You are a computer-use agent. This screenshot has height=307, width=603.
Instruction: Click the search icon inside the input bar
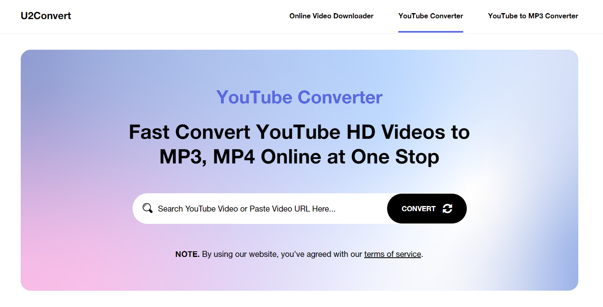[147, 208]
